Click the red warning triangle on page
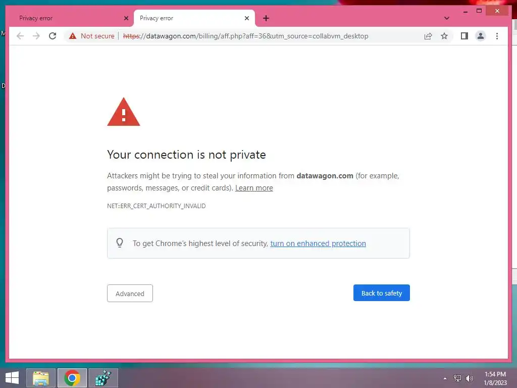Image resolution: width=517 pixels, height=388 pixels. coord(124,112)
